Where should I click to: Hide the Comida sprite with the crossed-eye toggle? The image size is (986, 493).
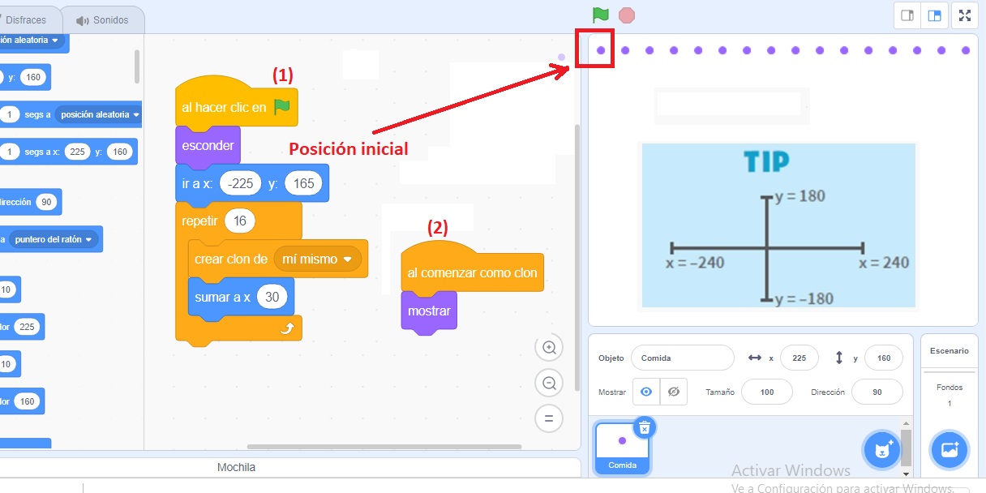671,392
